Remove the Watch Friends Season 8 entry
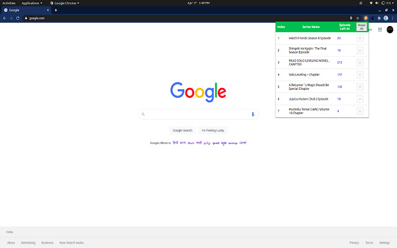The image size is (397, 248). point(360,38)
